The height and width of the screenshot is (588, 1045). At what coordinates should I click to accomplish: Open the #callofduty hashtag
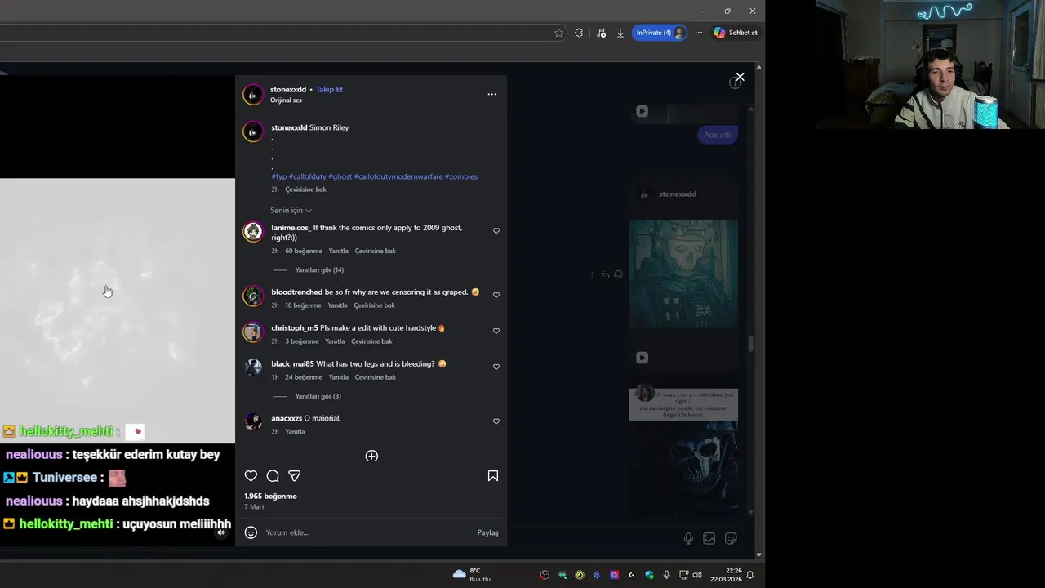click(308, 176)
